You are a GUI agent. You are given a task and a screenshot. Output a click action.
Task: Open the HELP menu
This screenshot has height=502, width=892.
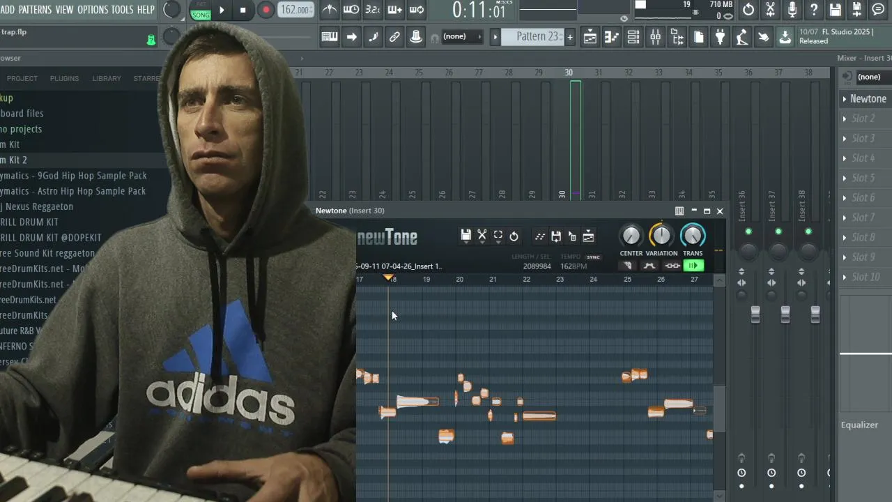146,10
